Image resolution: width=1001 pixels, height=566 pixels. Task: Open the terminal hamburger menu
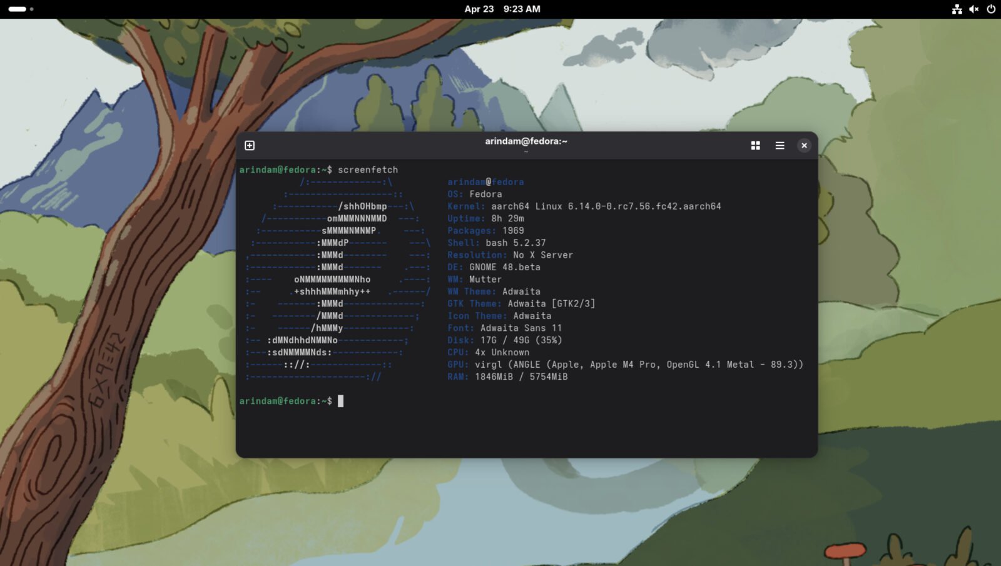pyautogui.click(x=780, y=145)
